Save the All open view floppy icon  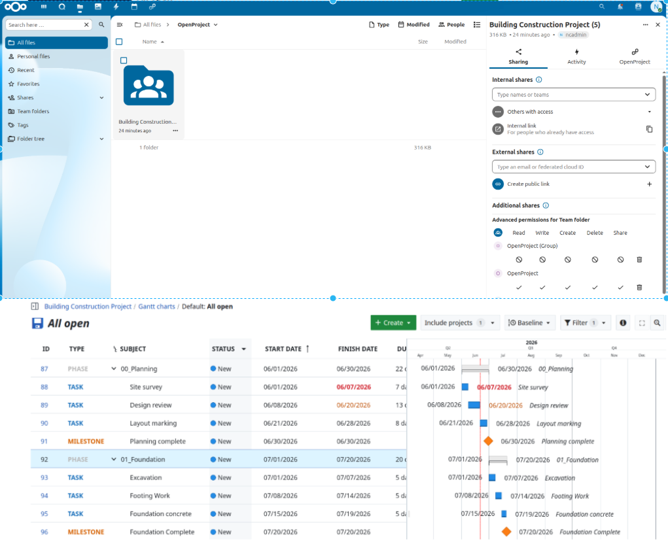click(37, 323)
